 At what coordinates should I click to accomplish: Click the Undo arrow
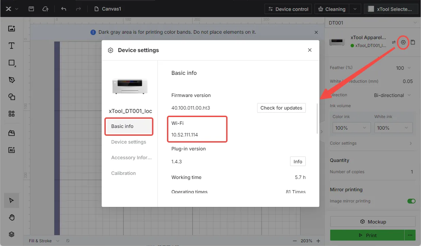click(64, 9)
